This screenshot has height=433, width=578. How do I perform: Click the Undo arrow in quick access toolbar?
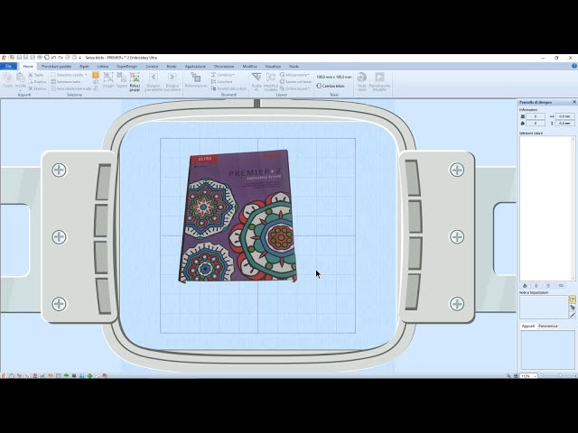pos(54,58)
